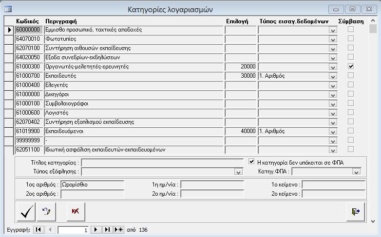Go to next record arrow
This screenshot has width=381, height=237.
tap(96, 229)
